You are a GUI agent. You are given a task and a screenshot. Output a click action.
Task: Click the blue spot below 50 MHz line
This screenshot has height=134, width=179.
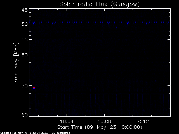pos(117,27)
